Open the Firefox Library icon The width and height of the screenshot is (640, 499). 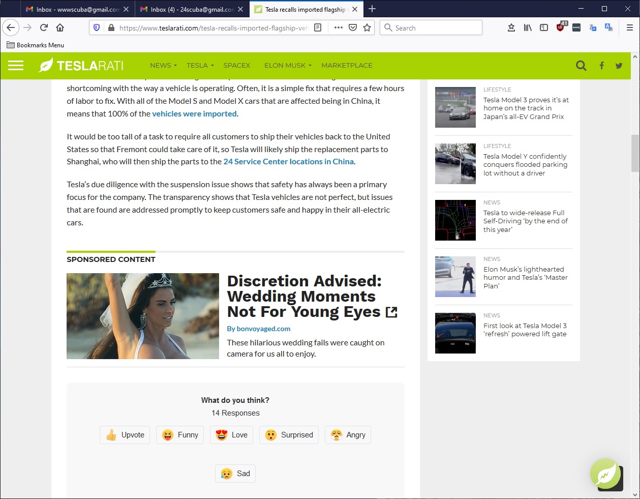[x=528, y=27]
